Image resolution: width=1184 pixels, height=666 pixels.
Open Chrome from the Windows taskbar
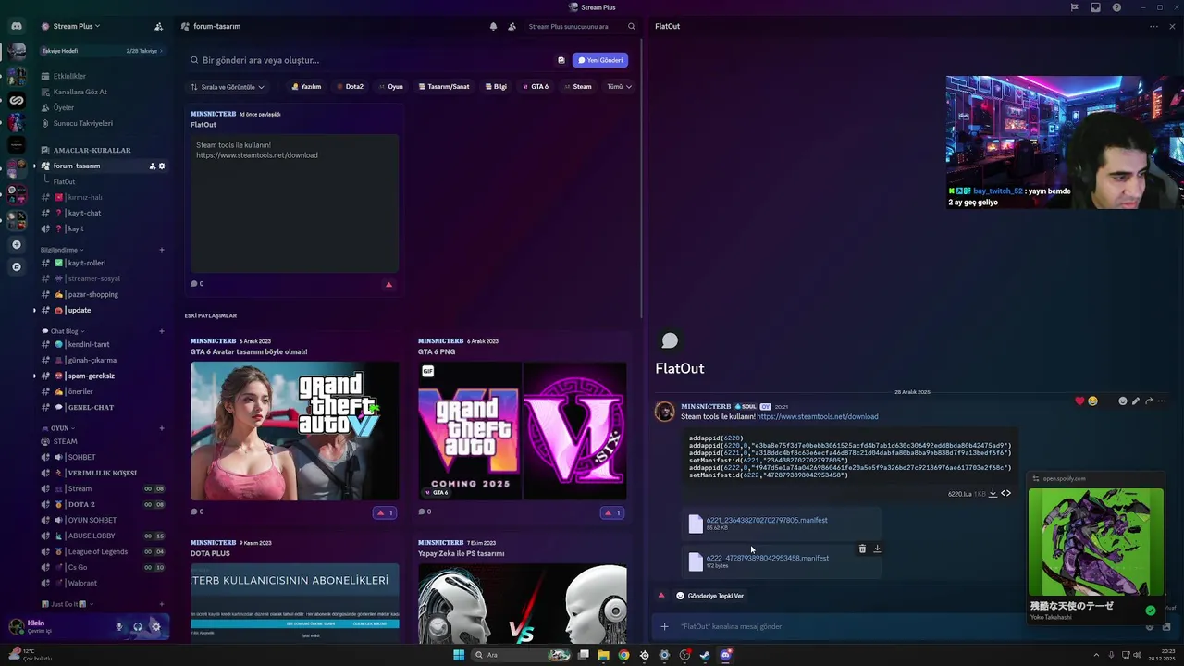623,655
